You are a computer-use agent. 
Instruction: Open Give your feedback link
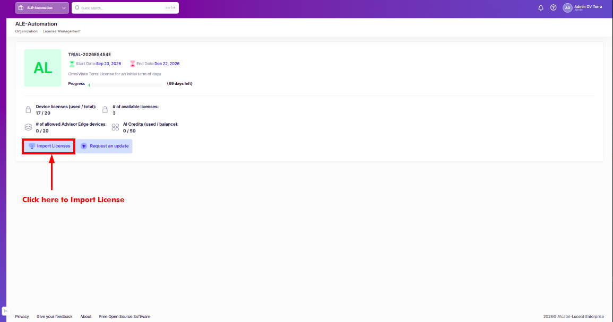(54, 317)
